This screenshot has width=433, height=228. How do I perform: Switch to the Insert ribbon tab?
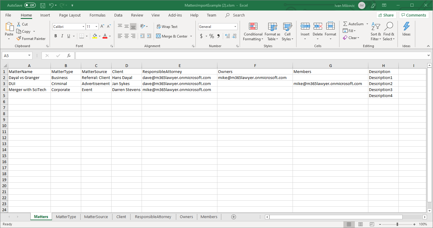click(45, 15)
